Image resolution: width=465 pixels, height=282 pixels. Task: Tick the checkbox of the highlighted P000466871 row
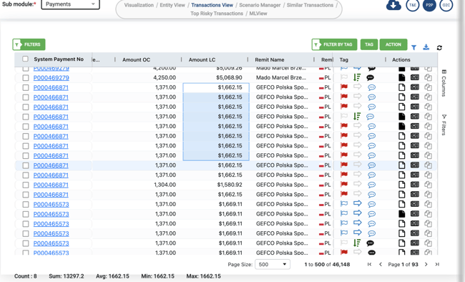click(26, 165)
